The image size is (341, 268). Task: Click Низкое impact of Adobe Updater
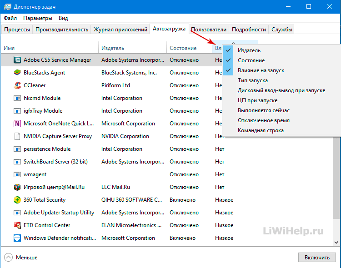224,213
